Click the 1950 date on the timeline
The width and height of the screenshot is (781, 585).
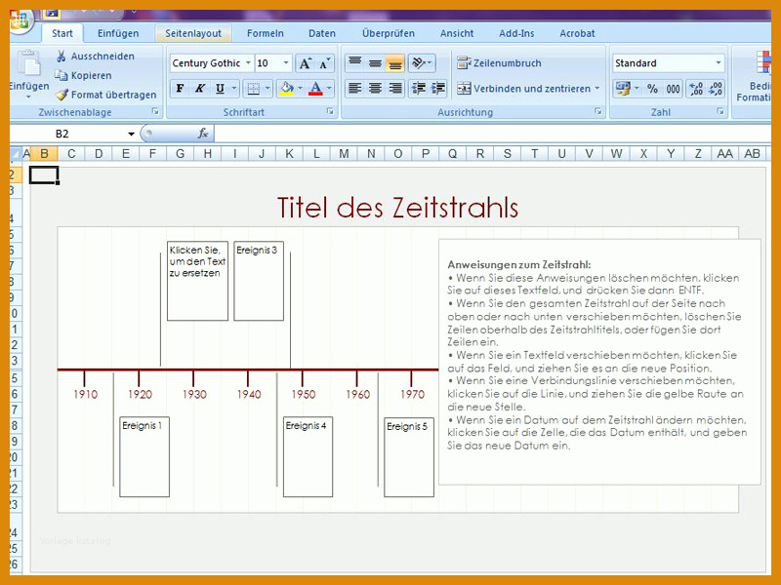pyautogui.click(x=304, y=395)
